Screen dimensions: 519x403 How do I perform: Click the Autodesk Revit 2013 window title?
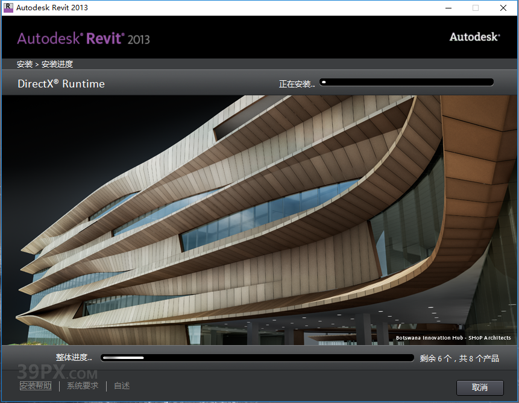tap(52, 7)
